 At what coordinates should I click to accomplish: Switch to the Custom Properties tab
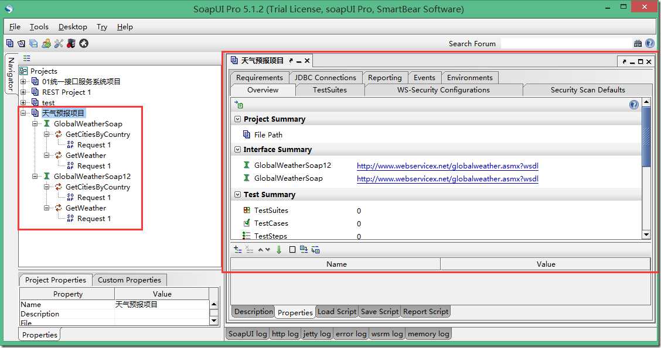pyautogui.click(x=130, y=280)
